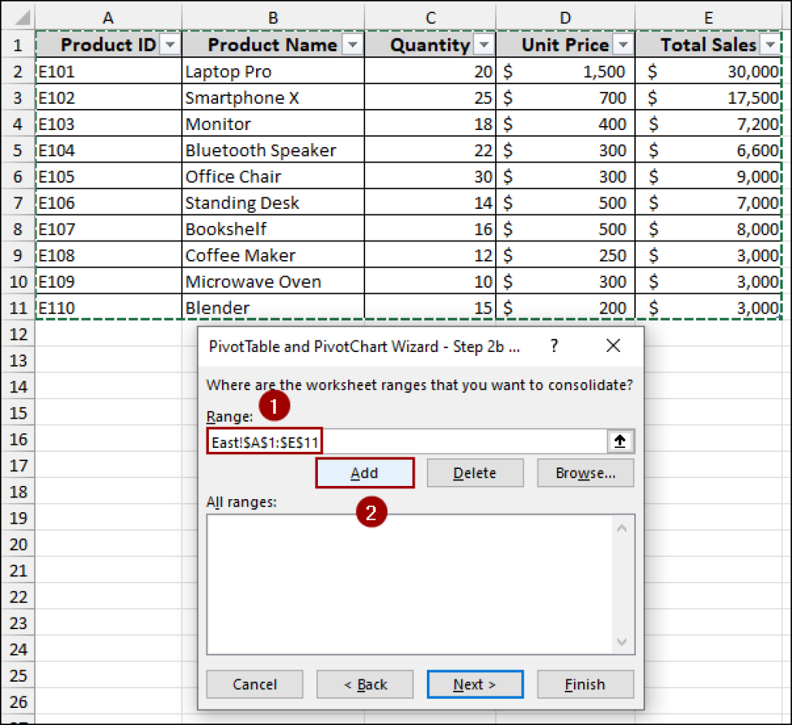Image resolution: width=792 pixels, height=725 pixels.
Task: Click the Delete button in the wizard
Action: coord(475,473)
